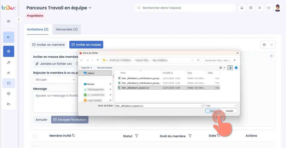Open the settings gear in sidebar
The height and width of the screenshot is (148, 286).
9,51
